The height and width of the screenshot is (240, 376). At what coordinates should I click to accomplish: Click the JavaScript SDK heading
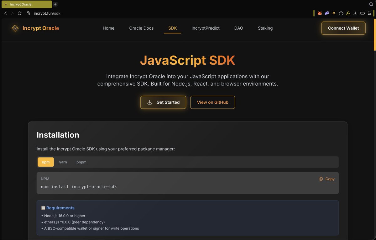[x=188, y=60]
